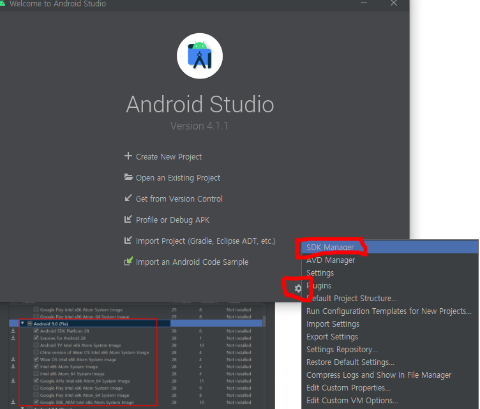
Task: Select SDK Manager from the menu
Action: coord(390,247)
